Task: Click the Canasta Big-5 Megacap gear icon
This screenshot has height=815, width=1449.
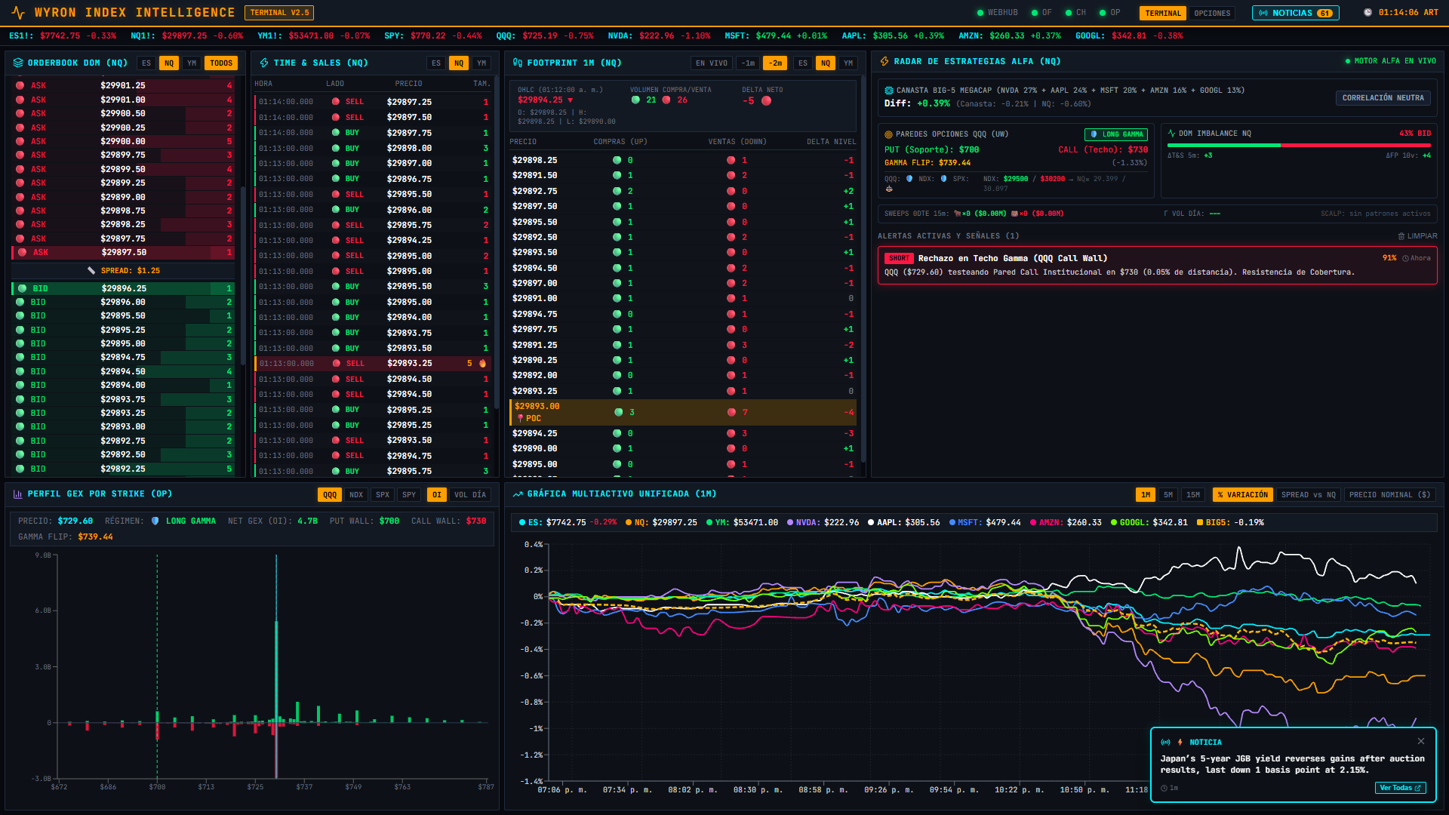Action: click(x=889, y=91)
